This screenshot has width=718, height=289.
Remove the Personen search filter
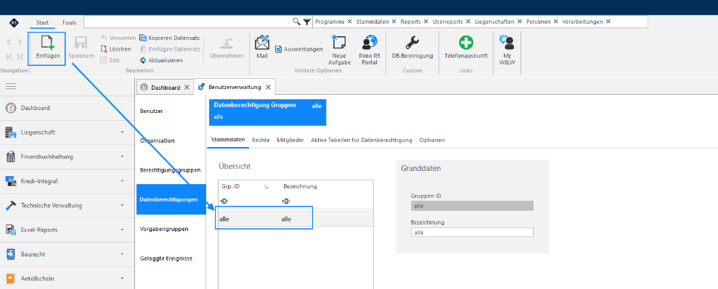coord(555,22)
